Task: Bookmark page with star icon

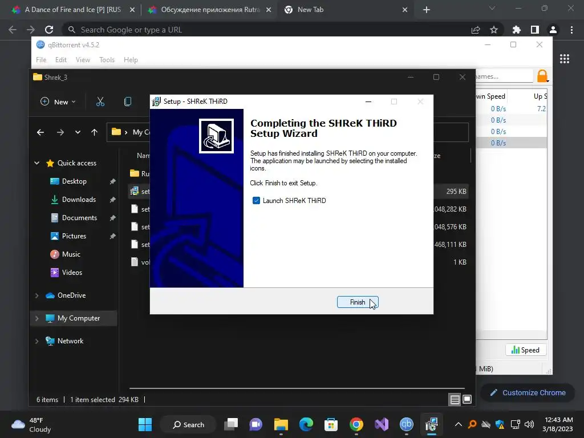Action: 494,30
